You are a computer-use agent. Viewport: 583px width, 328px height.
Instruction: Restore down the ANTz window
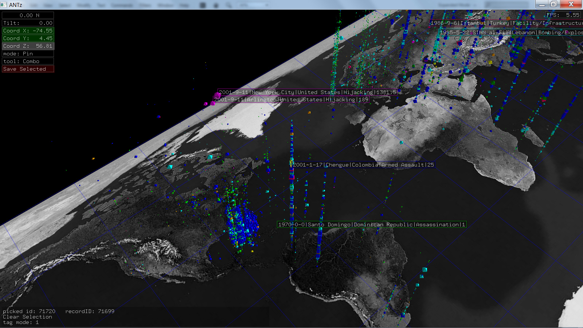(x=553, y=4)
